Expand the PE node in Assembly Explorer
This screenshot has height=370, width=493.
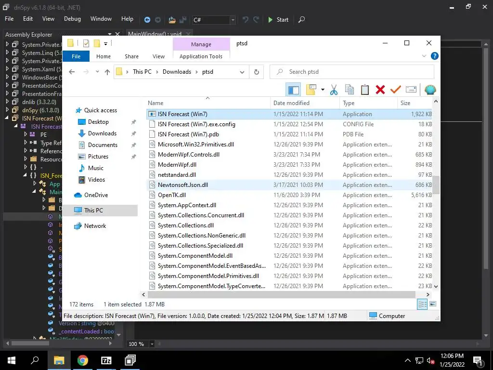point(26,134)
